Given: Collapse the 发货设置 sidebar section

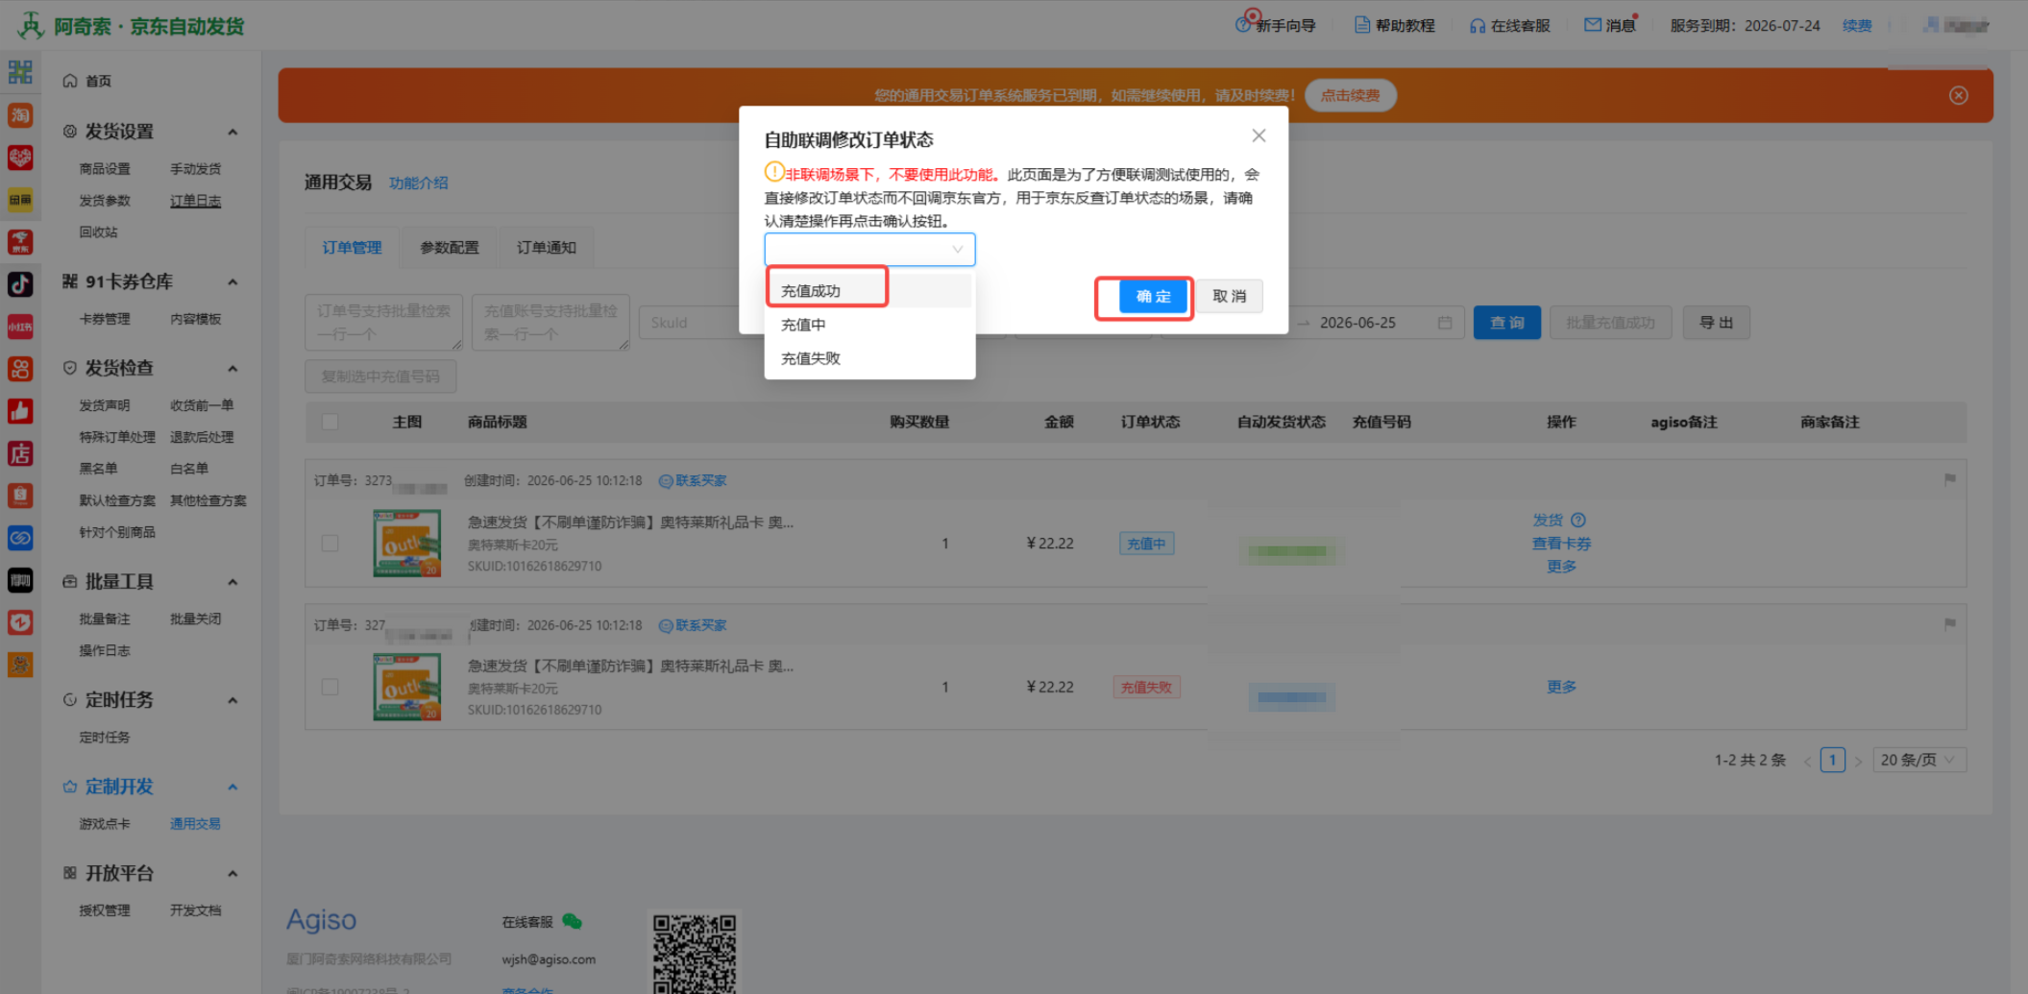Looking at the screenshot, I should [x=232, y=132].
